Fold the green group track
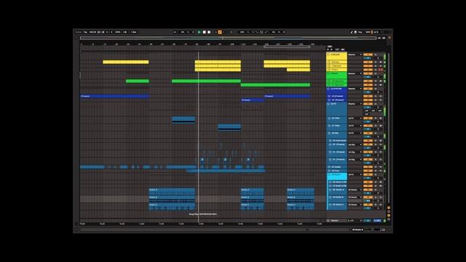 [328, 74]
